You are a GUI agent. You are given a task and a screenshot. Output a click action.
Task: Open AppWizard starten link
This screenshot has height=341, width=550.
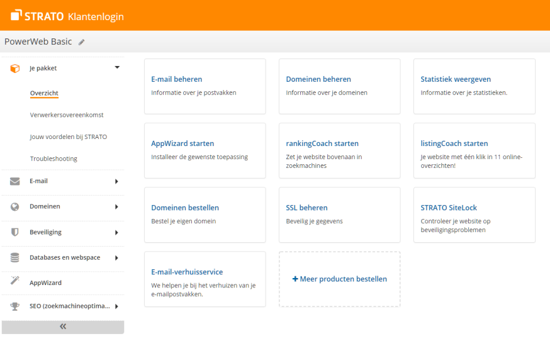point(182,143)
